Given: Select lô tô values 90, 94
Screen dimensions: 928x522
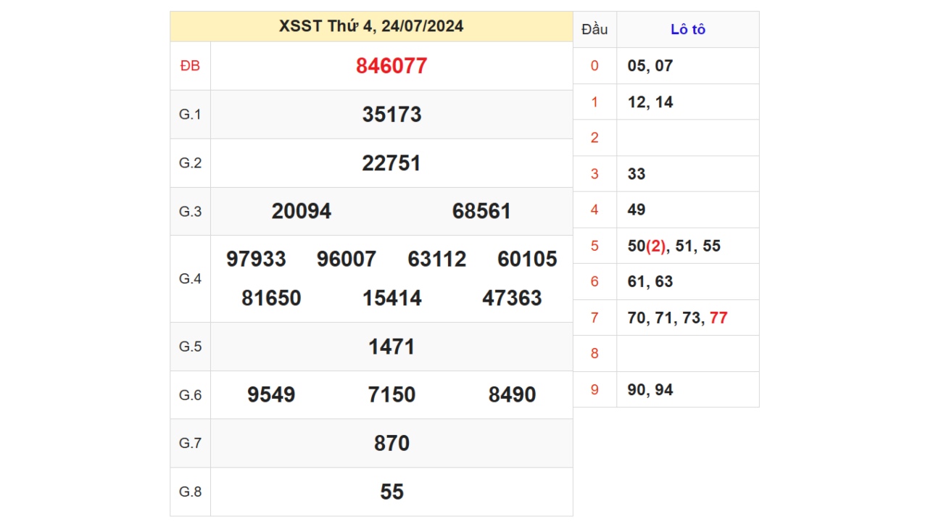Looking at the screenshot, I should 650,390.
